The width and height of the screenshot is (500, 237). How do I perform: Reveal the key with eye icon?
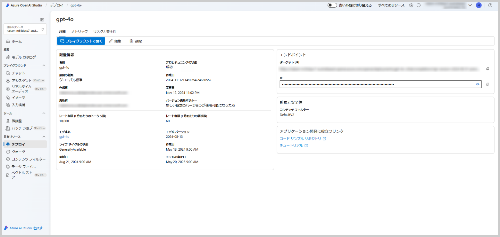(x=478, y=84)
